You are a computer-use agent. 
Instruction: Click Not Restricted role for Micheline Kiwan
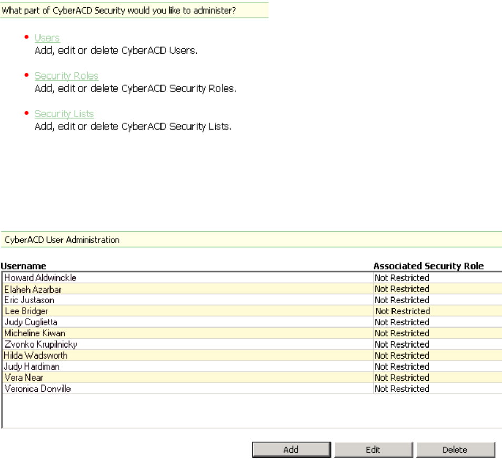point(402,333)
